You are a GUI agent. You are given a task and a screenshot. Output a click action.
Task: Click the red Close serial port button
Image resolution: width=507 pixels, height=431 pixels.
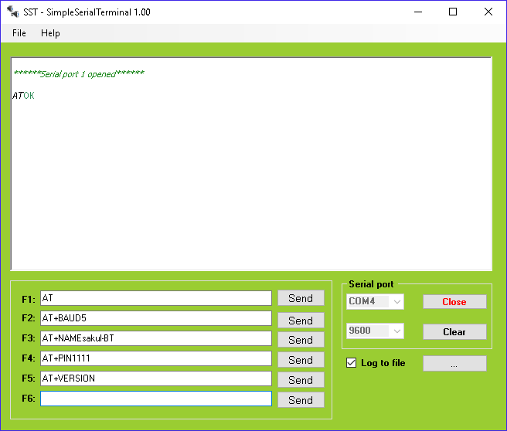(x=454, y=301)
